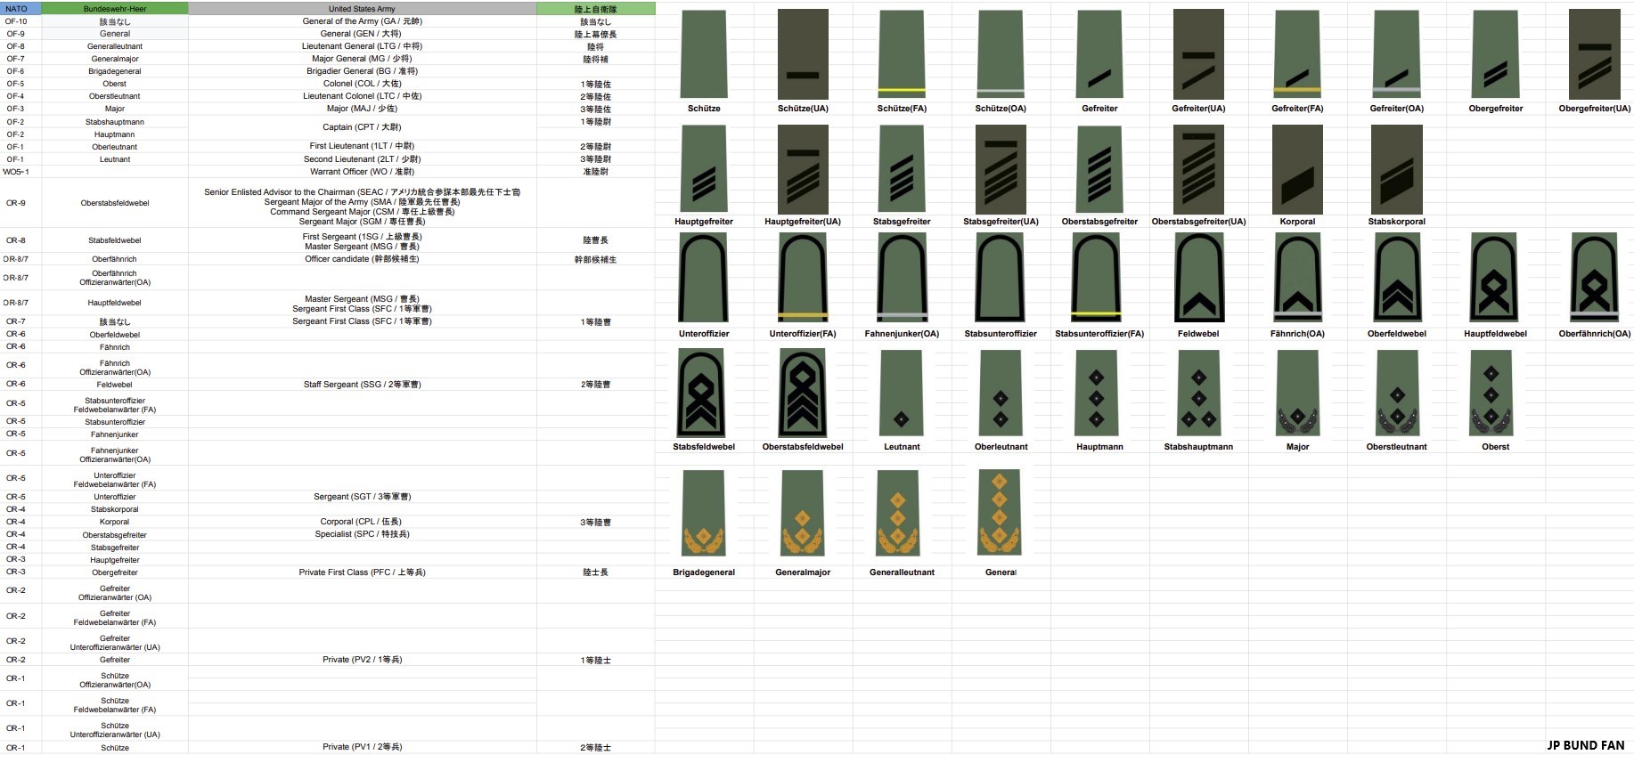Click the Generalmajor gold insignia image

pyautogui.click(x=803, y=513)
